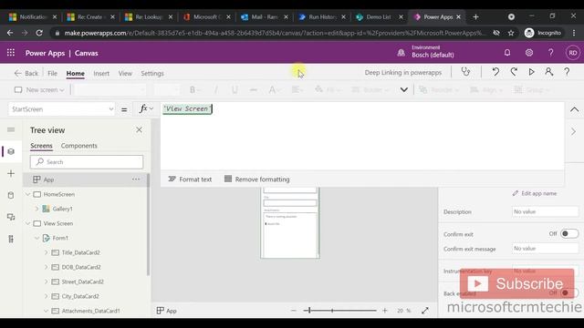The image size is (584, 328).
Task: Open Insert plus icon in left sidebar
Action: 11,173
